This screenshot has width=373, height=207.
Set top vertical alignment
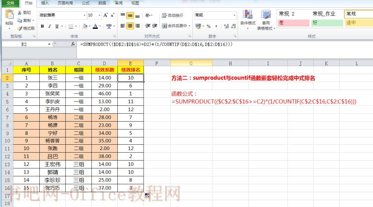tap(123, 15)
